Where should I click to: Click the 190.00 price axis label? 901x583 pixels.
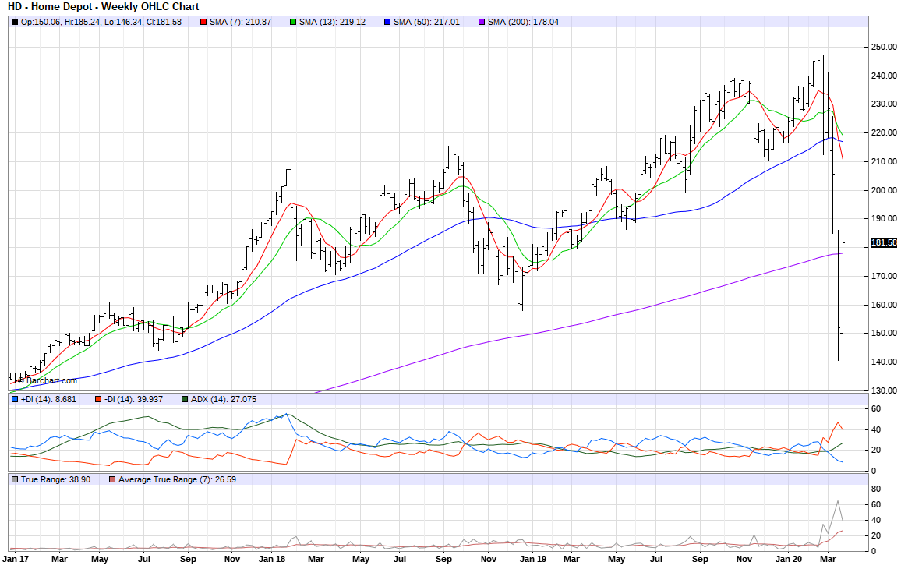884,219
